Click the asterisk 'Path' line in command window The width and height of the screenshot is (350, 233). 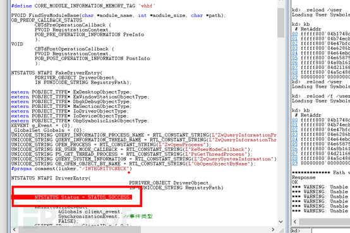(321, 172)
